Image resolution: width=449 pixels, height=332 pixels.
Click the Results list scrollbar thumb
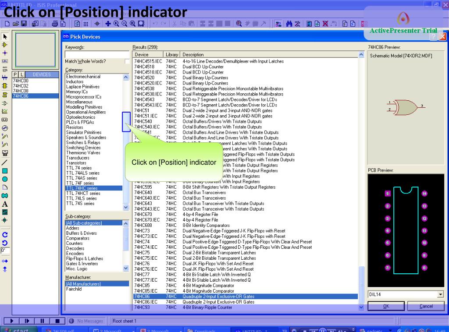pos(361,285)
